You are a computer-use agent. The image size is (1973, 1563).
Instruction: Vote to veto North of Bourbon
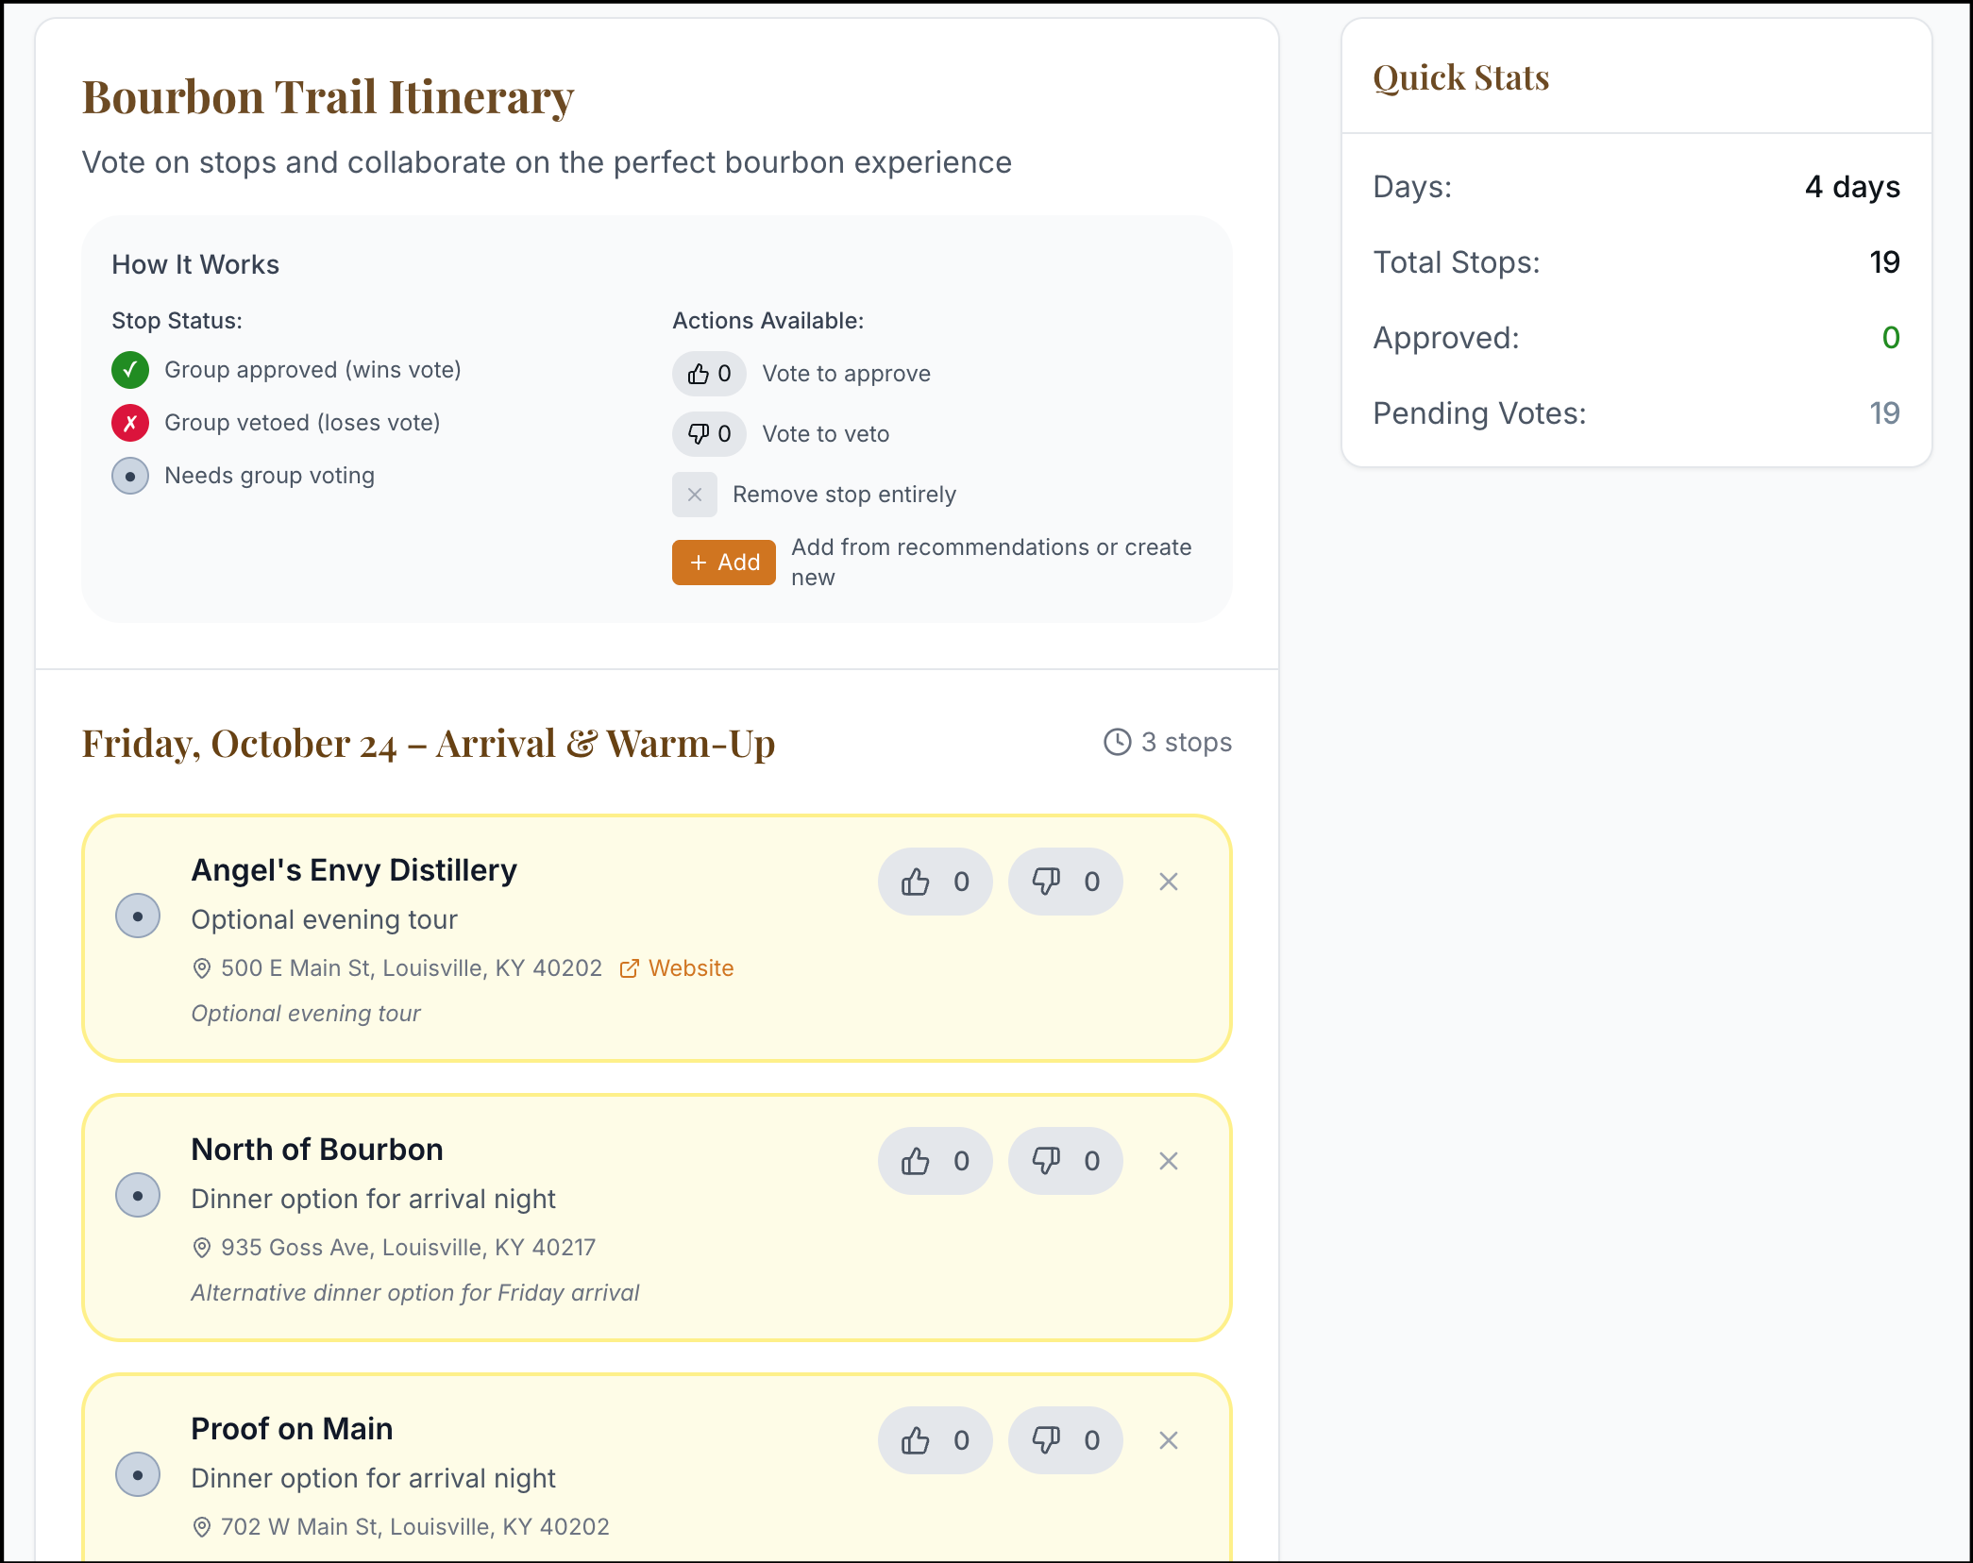click(x=1065, y=1161)
